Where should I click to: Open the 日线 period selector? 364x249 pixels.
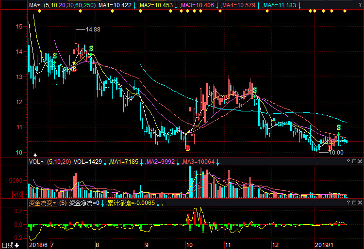click(11, 245)
